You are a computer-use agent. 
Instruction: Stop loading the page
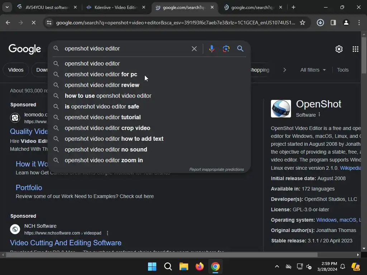click(33, 23)
